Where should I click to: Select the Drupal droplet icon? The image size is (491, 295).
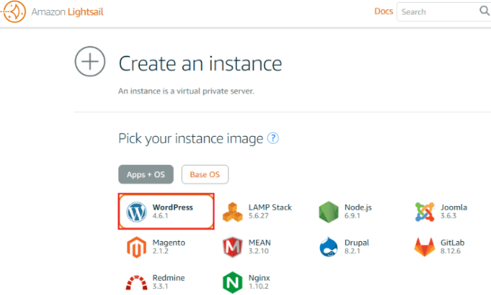tap(328, 247)
